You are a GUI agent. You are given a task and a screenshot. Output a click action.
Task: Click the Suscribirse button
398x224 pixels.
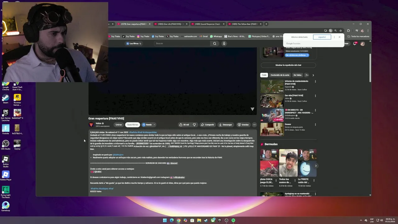[x=132, y=125]
